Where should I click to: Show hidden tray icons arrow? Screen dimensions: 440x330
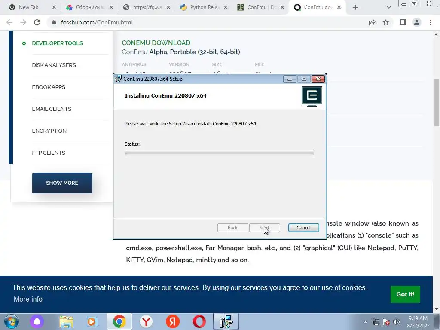coord(365,322)
